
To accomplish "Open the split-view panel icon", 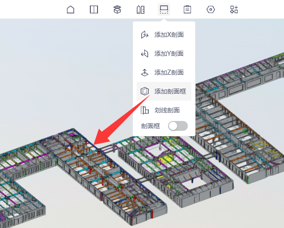I will pyautogui.click(x=94, y=9).
